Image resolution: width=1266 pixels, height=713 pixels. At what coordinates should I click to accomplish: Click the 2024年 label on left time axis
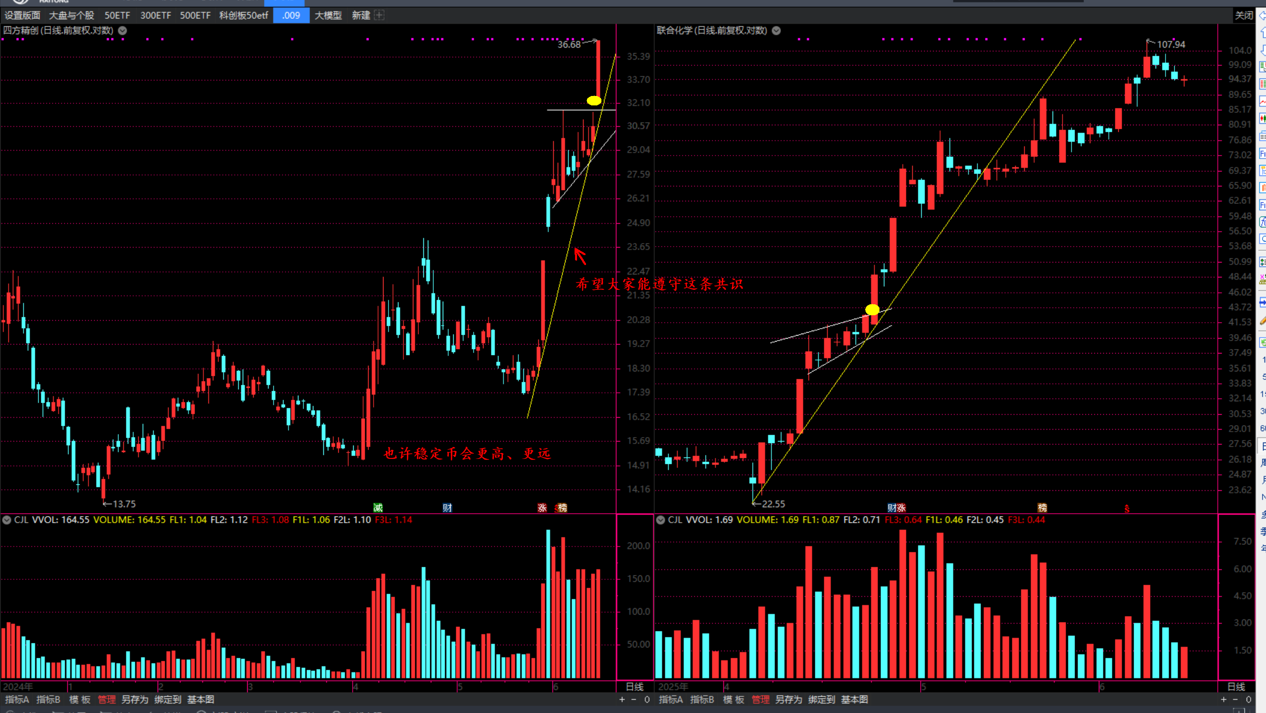click(18, 687)
